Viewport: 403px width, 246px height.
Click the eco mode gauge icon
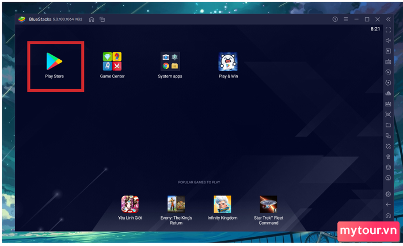pos(388,178)
